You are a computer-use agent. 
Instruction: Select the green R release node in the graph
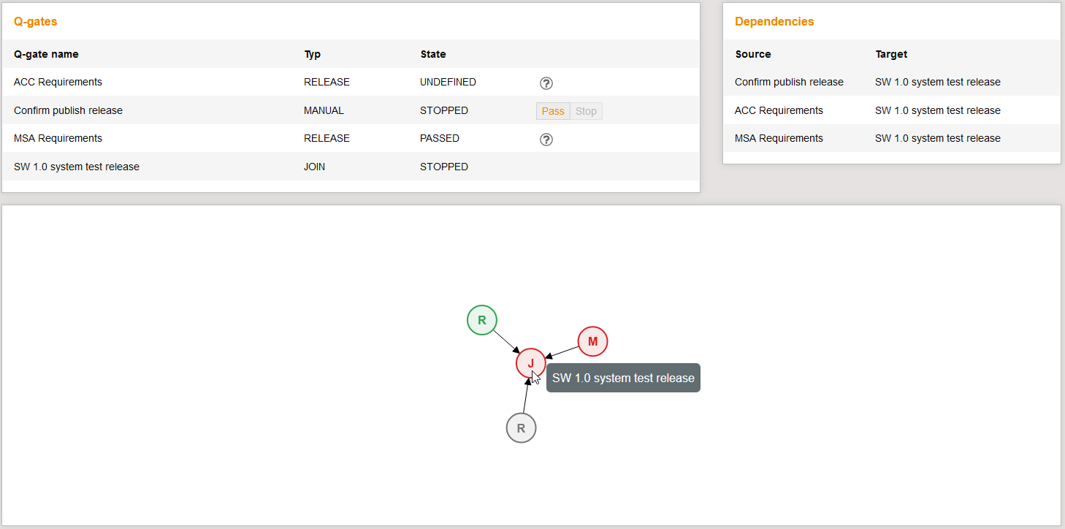pyautogui.click(x=481, y=320)
